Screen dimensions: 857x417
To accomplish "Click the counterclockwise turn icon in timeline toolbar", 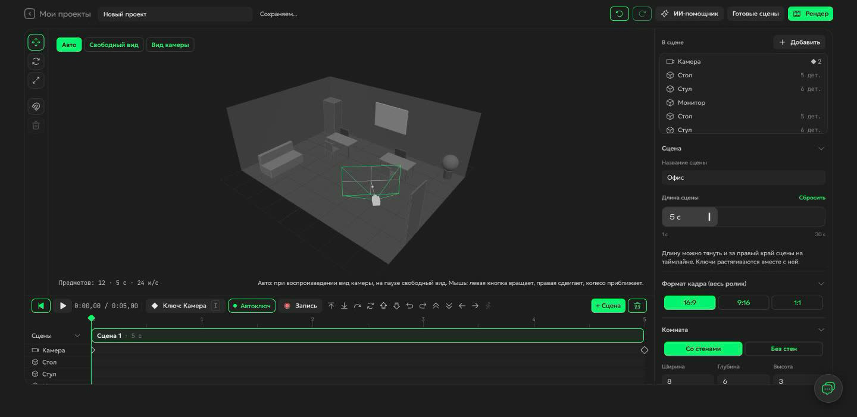I will click(409, 306).
